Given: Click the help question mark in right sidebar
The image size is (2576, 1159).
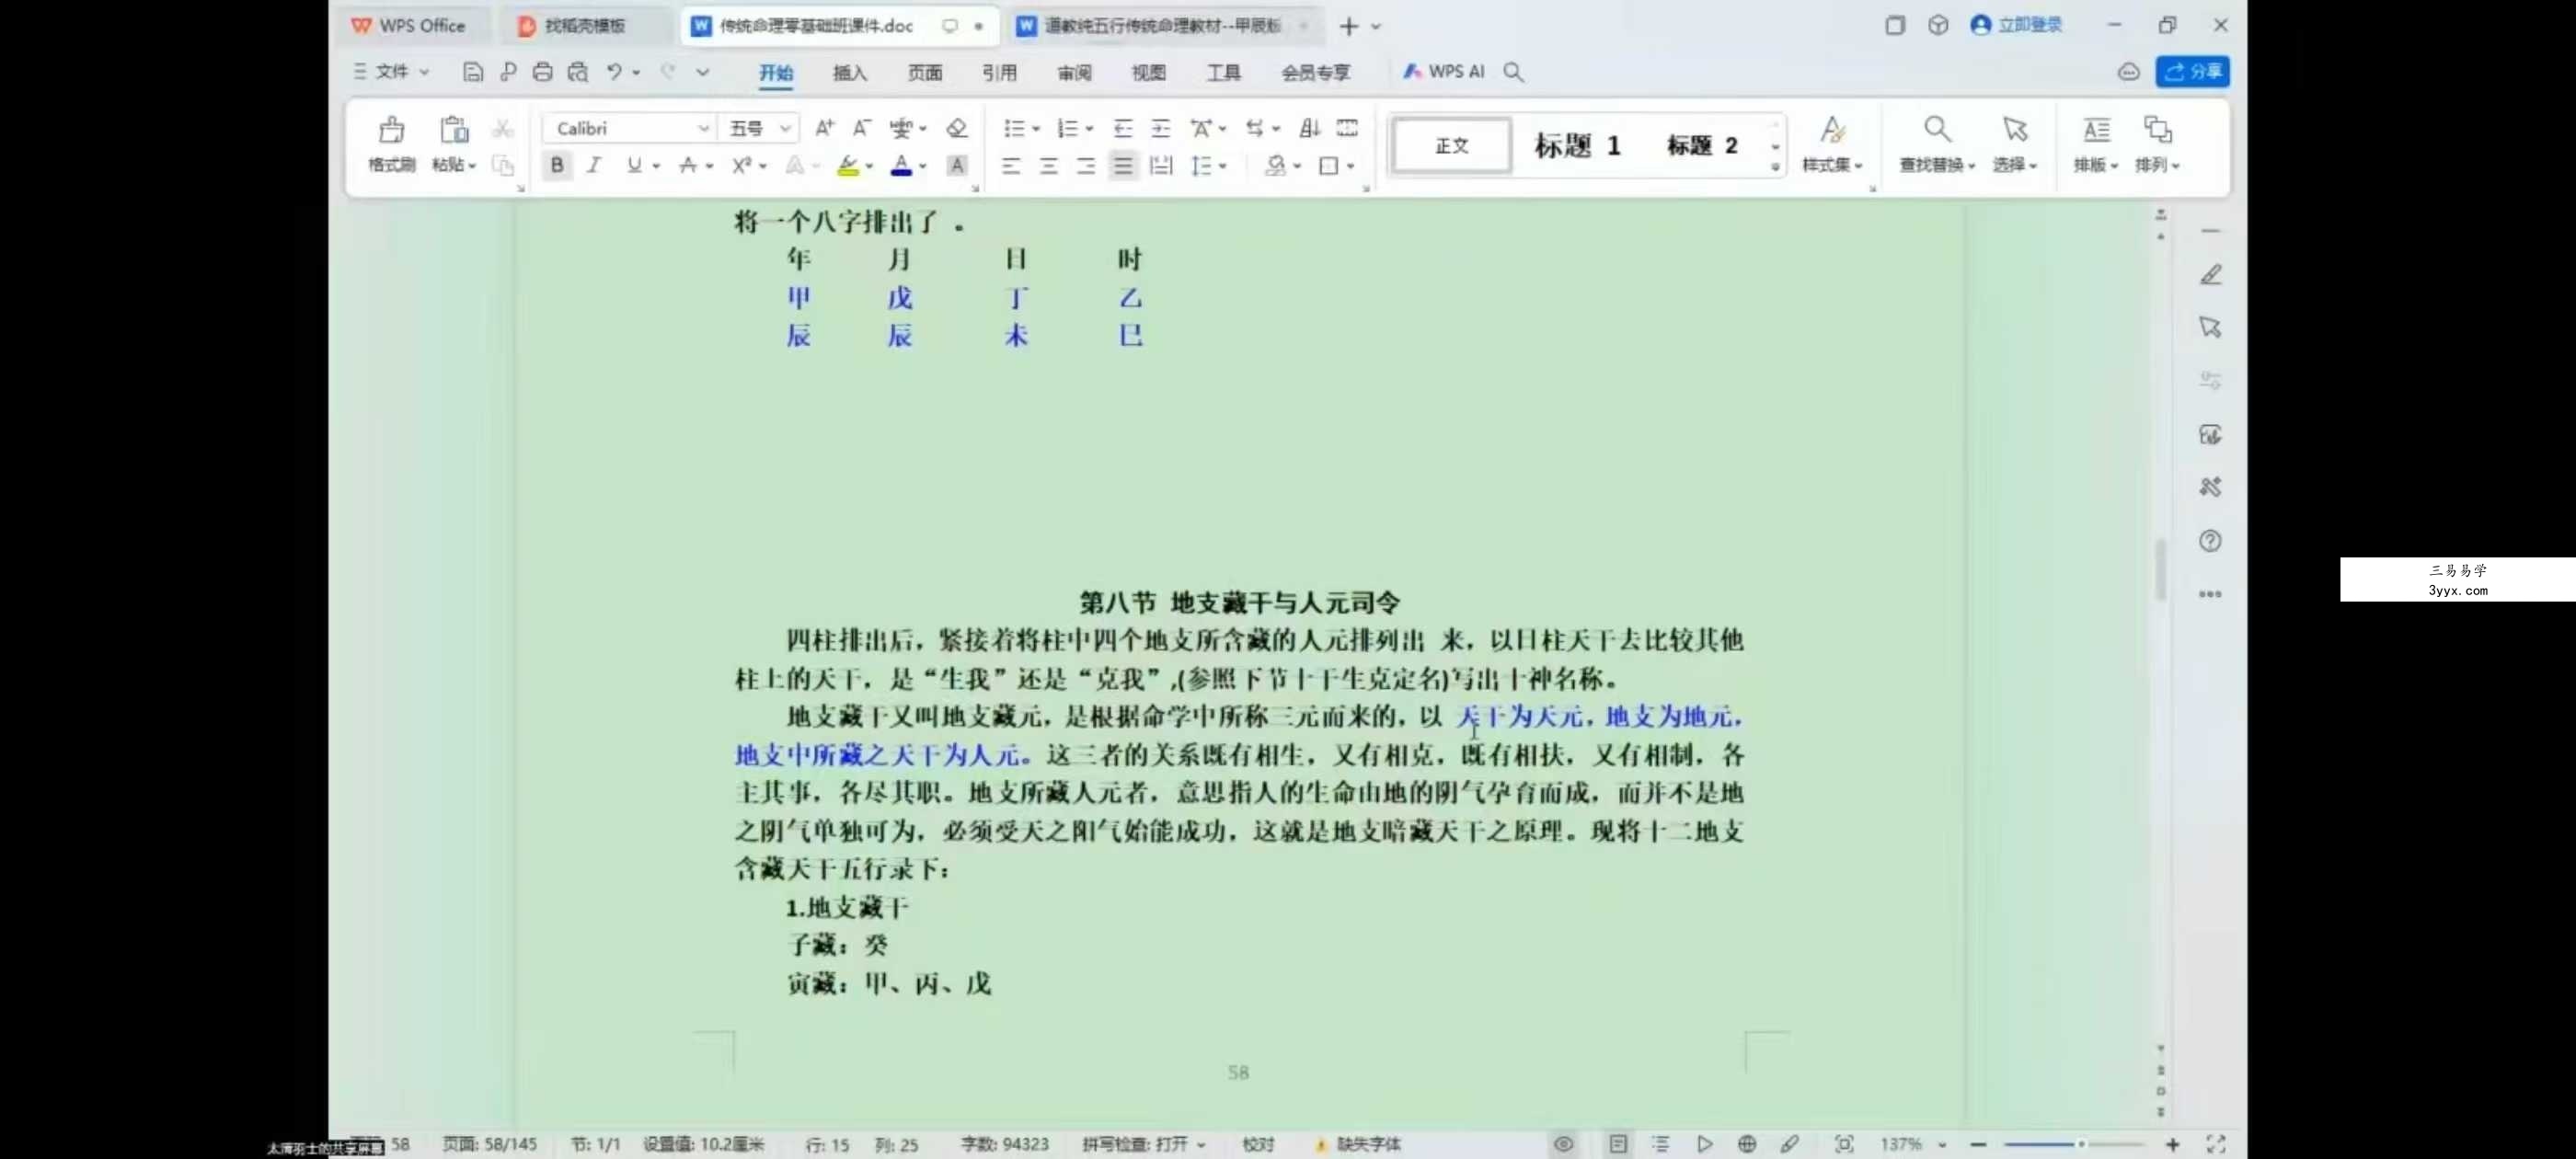Looking at the screenshot, I should pos(2210,541).
